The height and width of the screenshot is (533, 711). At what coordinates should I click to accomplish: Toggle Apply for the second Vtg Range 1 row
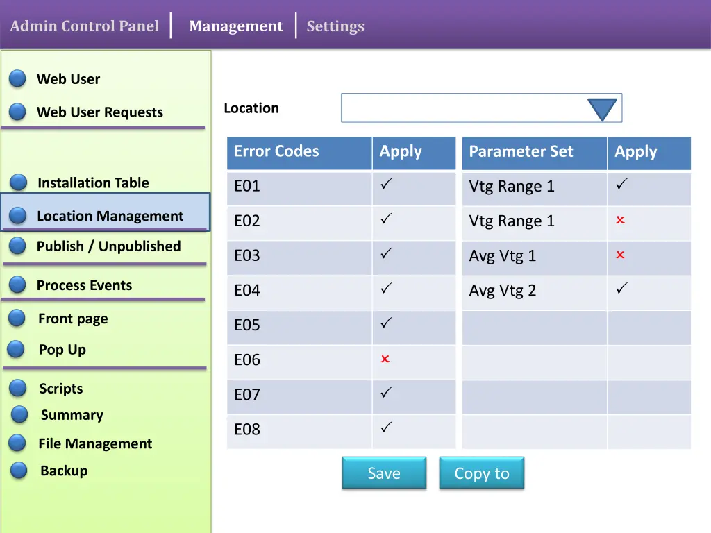tap(620, 220)
